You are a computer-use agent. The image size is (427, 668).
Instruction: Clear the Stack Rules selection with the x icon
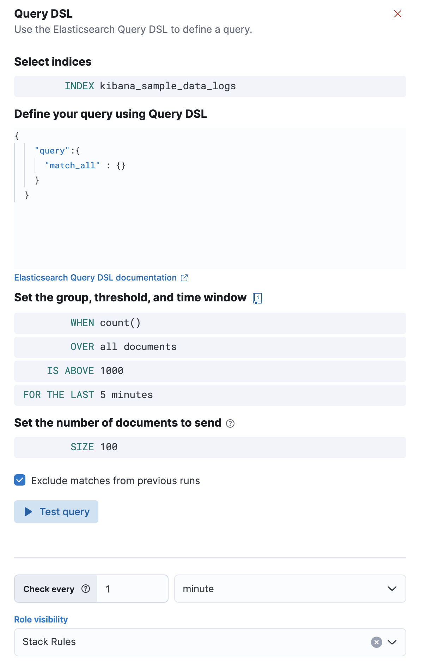point(376,642)
